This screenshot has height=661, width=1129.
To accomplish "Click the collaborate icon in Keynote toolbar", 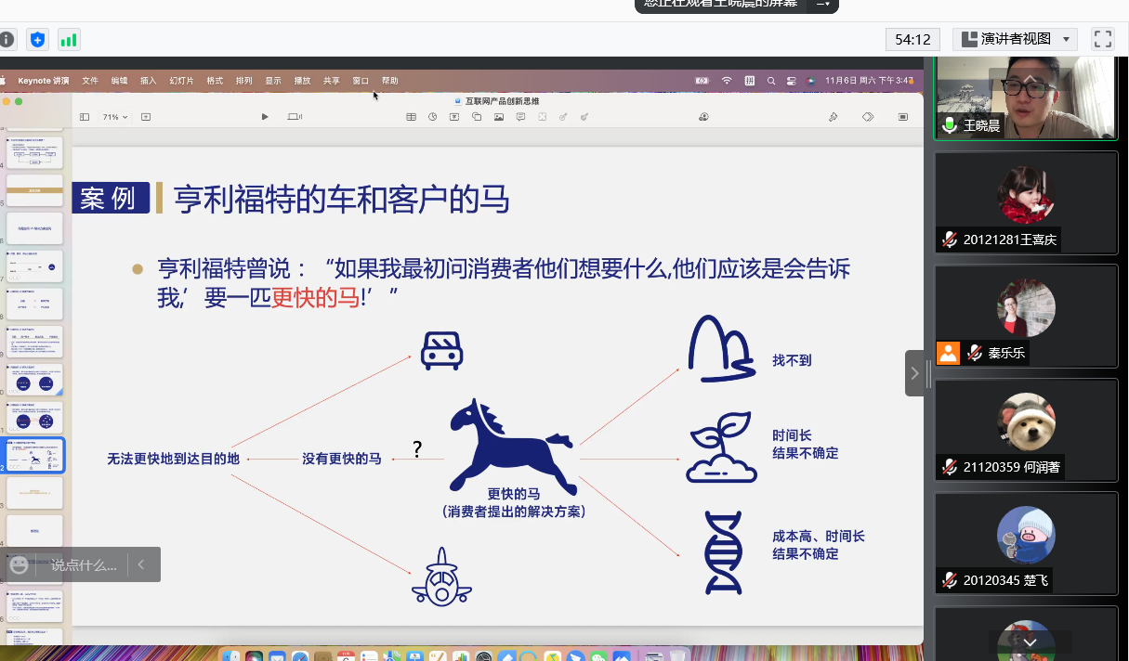I will pyautogui.click(x=703, y=117).
